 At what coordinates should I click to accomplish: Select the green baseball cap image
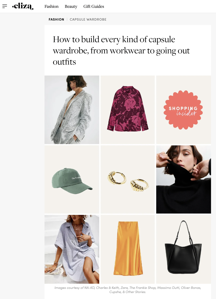[x=72, y=179]
